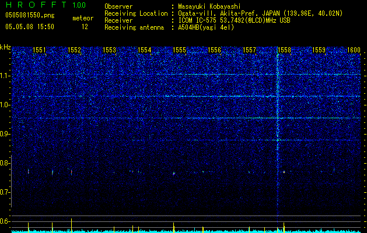This screenshot has width=367, height=233.
Task: Click the 1557 time axis label
Action: point(249,50)
